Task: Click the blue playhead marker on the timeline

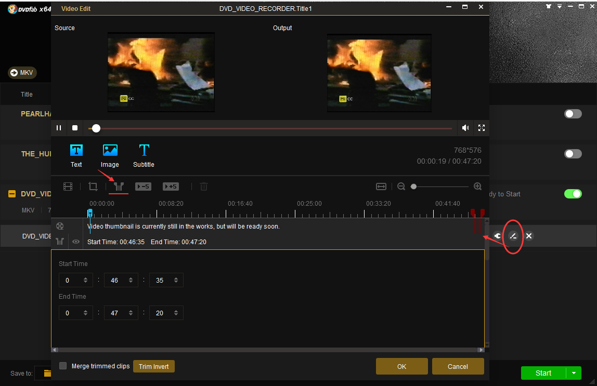Action: 90,213
